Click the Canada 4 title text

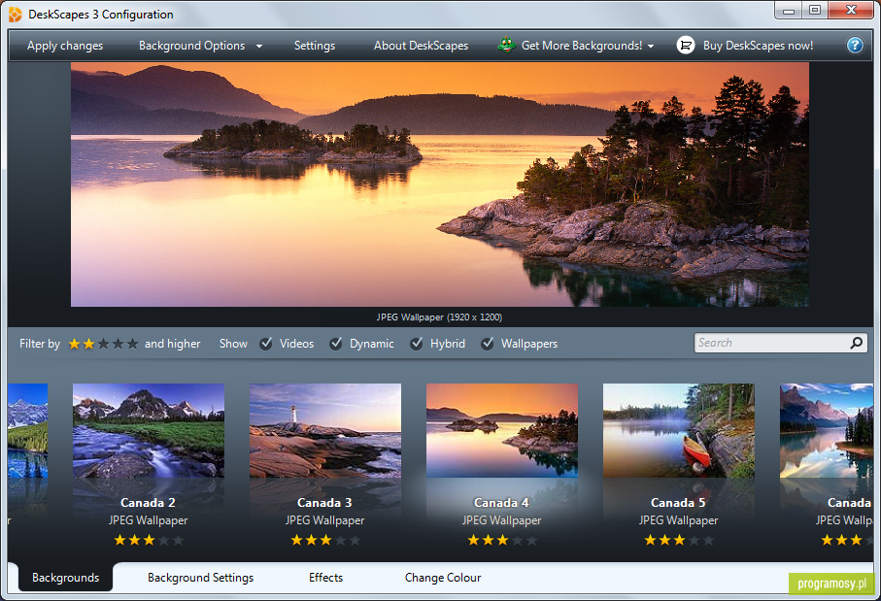tap(501, 503)
